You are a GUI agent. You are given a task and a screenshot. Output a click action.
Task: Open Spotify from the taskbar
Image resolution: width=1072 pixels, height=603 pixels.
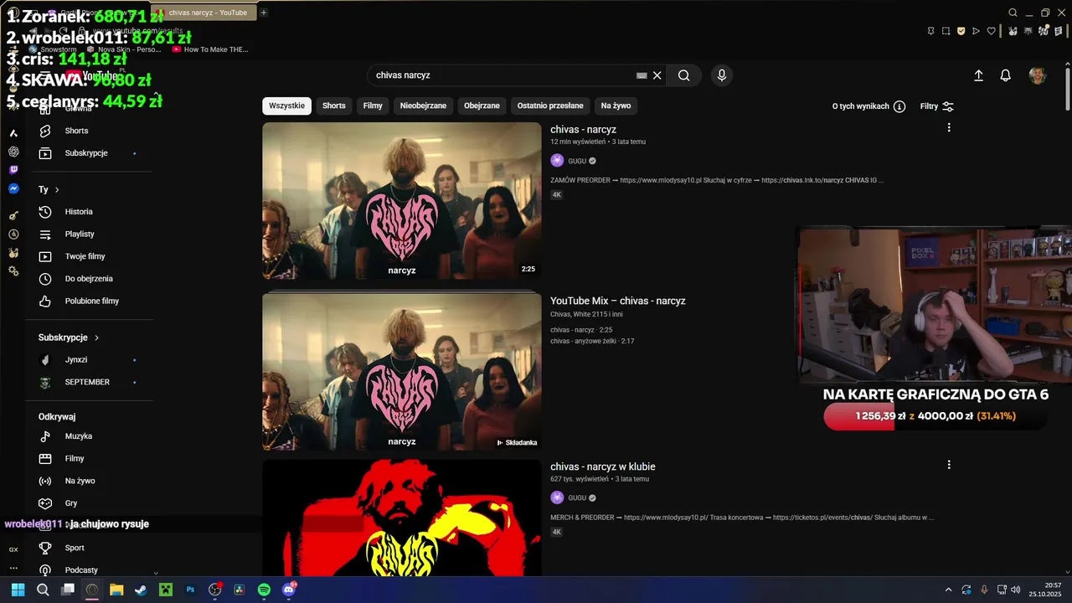click(x=264, y=590)
